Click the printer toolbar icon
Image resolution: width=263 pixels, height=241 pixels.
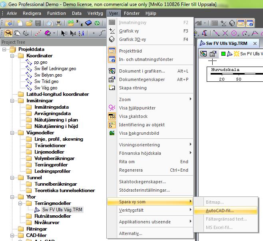pyautogui.click(x=58, y=23)
